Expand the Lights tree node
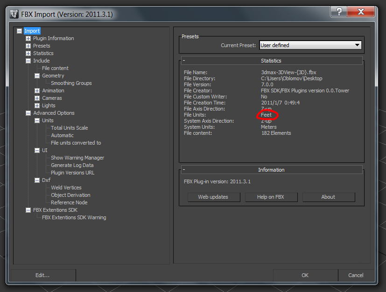 point(37,105)
